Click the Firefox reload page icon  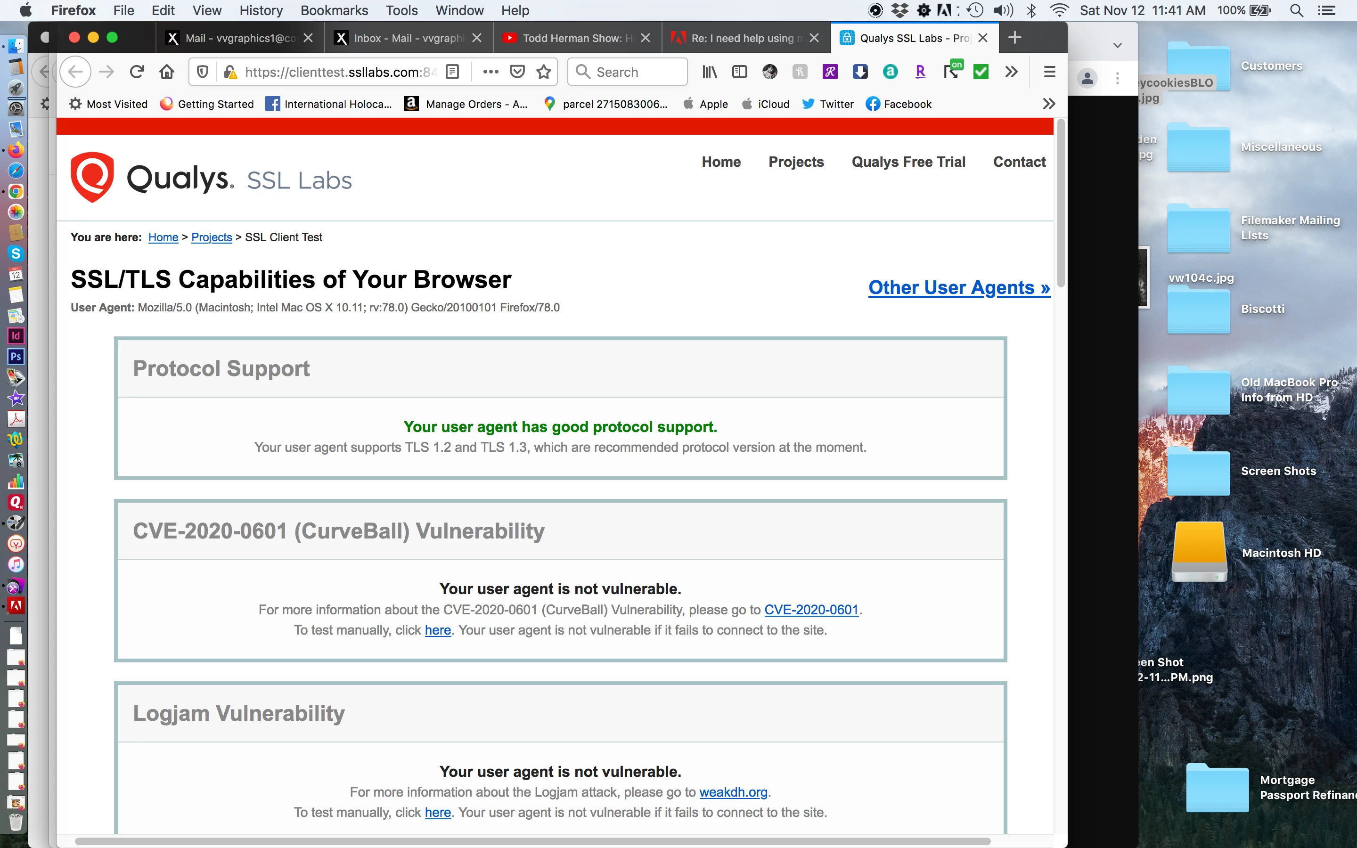tap(137, 72)
